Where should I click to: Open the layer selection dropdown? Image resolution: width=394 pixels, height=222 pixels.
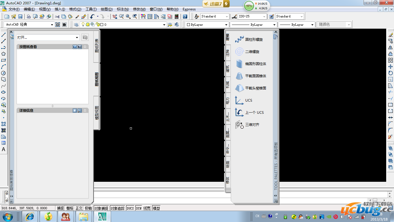[164, 24]
